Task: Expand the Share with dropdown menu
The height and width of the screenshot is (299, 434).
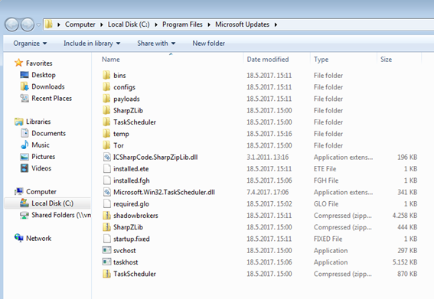Action: pyautogui.click(x=156, y=44)
